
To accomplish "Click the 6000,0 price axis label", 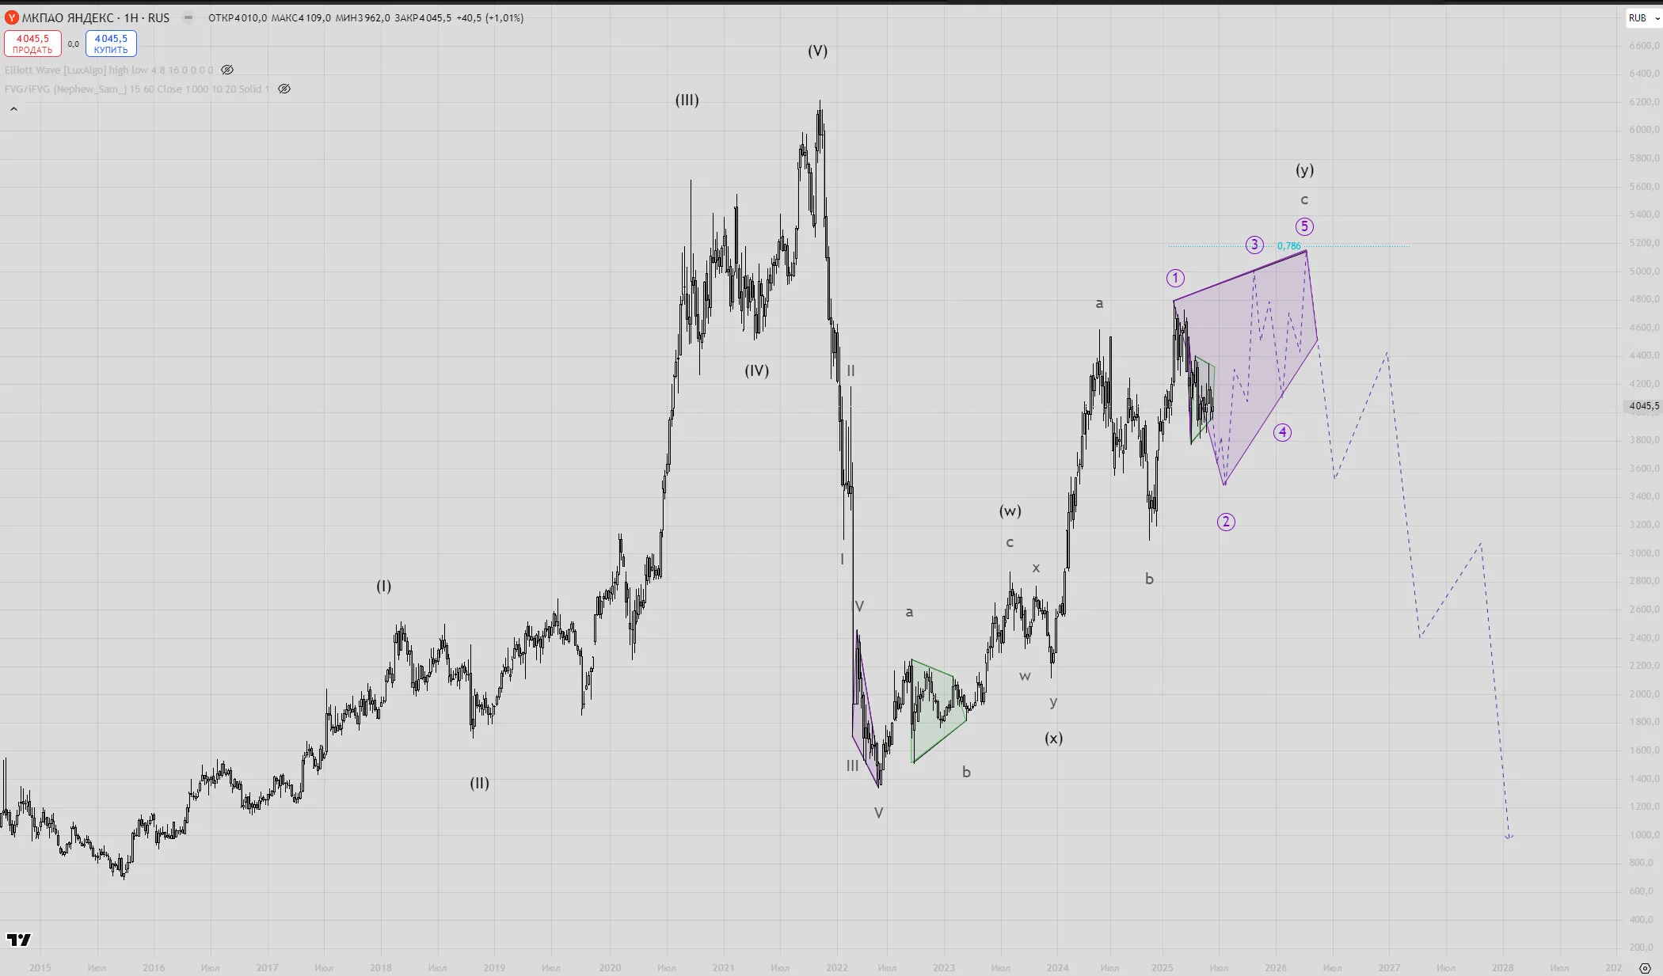I will pos(1644,130).
